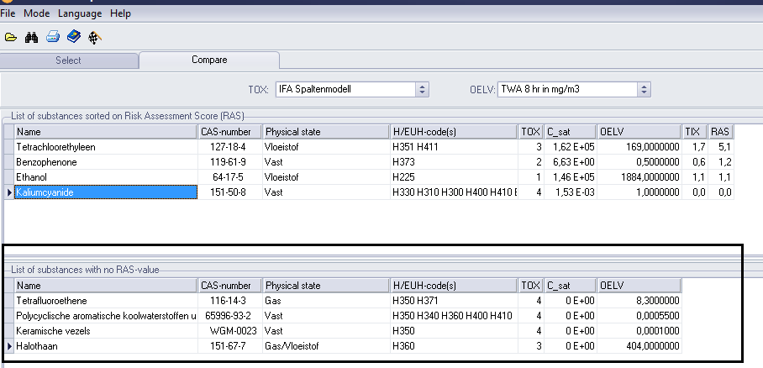Image resolution: width=763 pixels, height=368 pixels.
Task: Switch to the Compare tab
Action: click(x=209, y=60)
